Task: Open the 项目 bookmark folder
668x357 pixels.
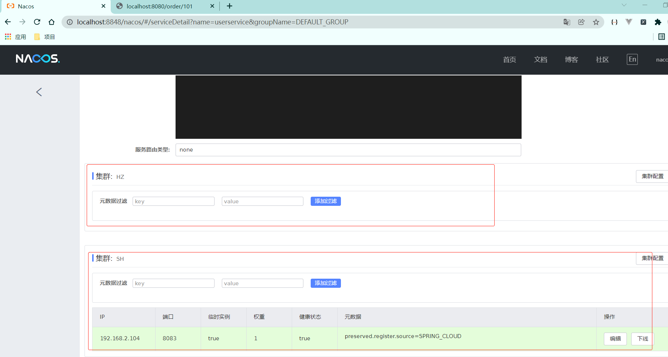Action: click(x=44, y=37)
